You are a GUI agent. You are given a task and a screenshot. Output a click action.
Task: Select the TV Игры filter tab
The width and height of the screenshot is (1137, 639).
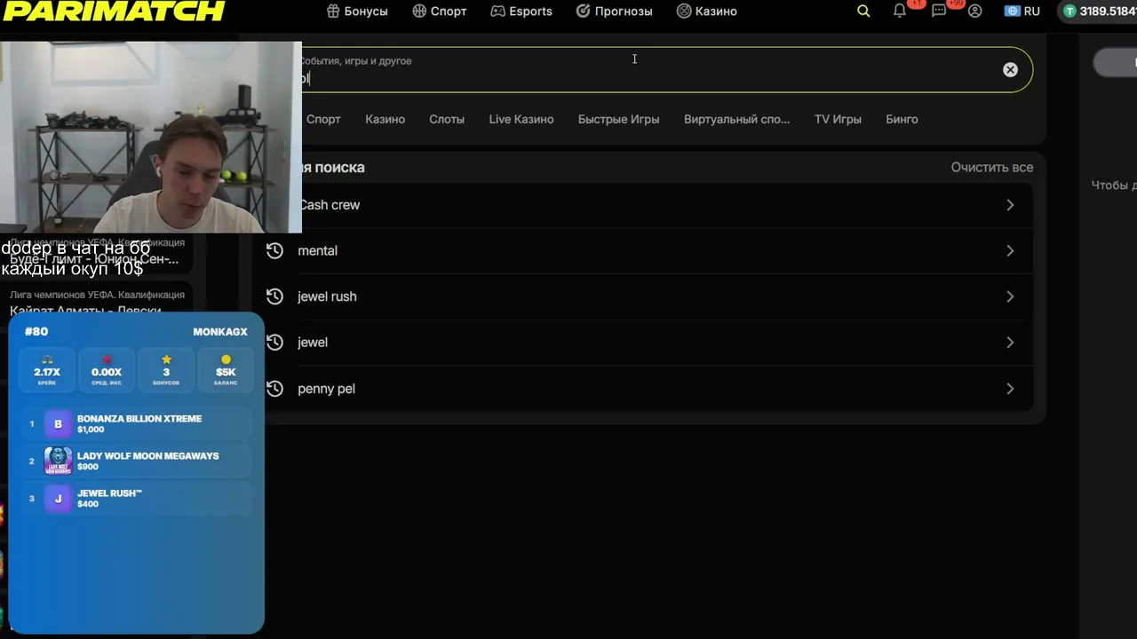click(x=838, y=119)
